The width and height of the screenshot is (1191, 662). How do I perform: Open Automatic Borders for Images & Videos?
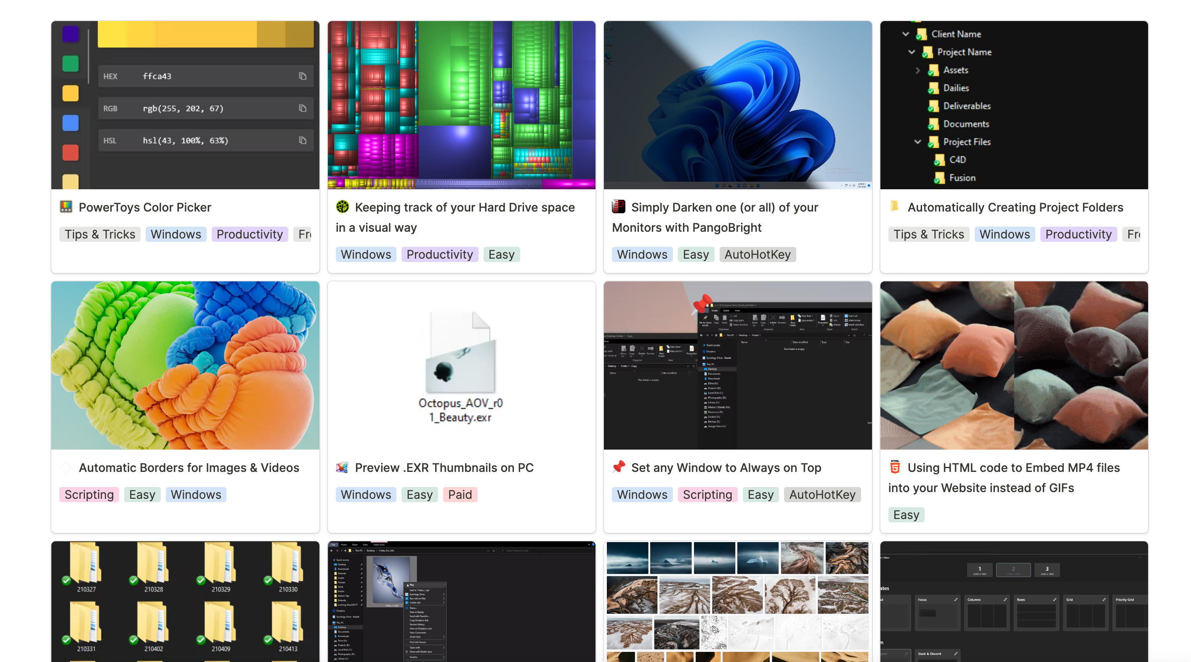189,468
